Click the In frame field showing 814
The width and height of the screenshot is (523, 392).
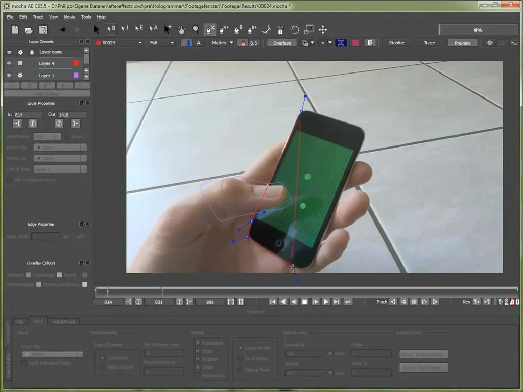[28, 115]
